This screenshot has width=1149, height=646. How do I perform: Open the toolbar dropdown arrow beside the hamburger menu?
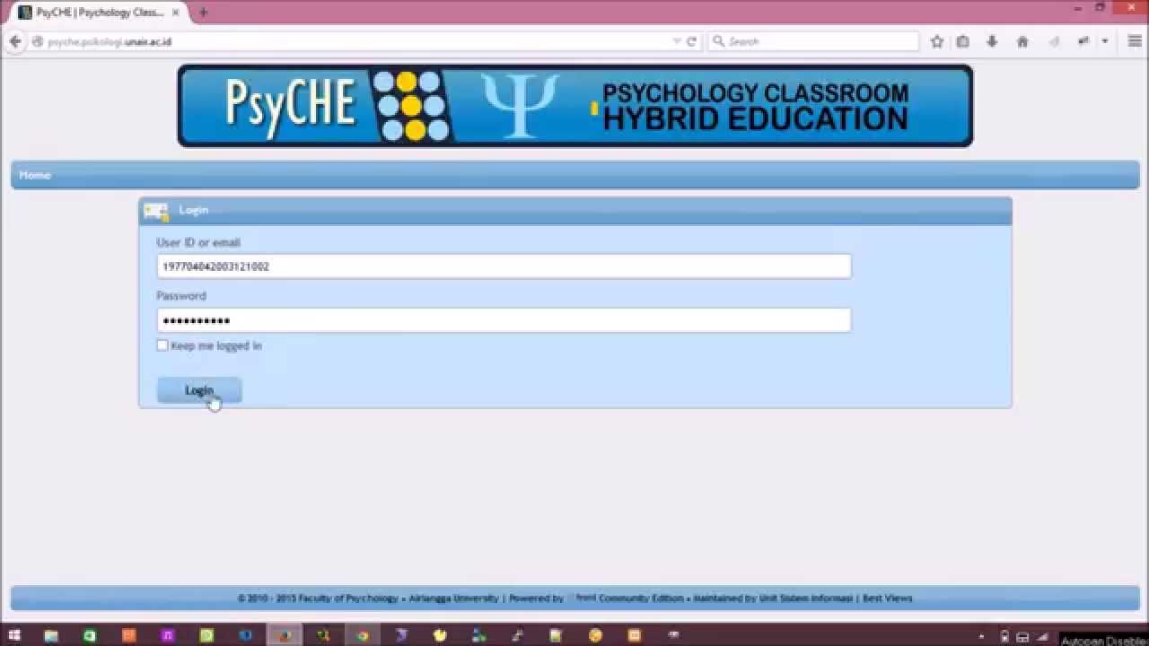(x=1105, y=41)
